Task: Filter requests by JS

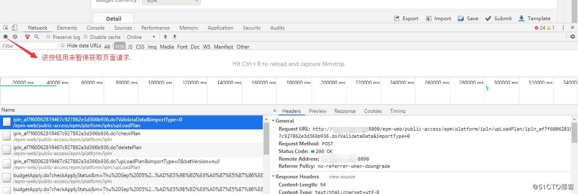Action: 130,46
